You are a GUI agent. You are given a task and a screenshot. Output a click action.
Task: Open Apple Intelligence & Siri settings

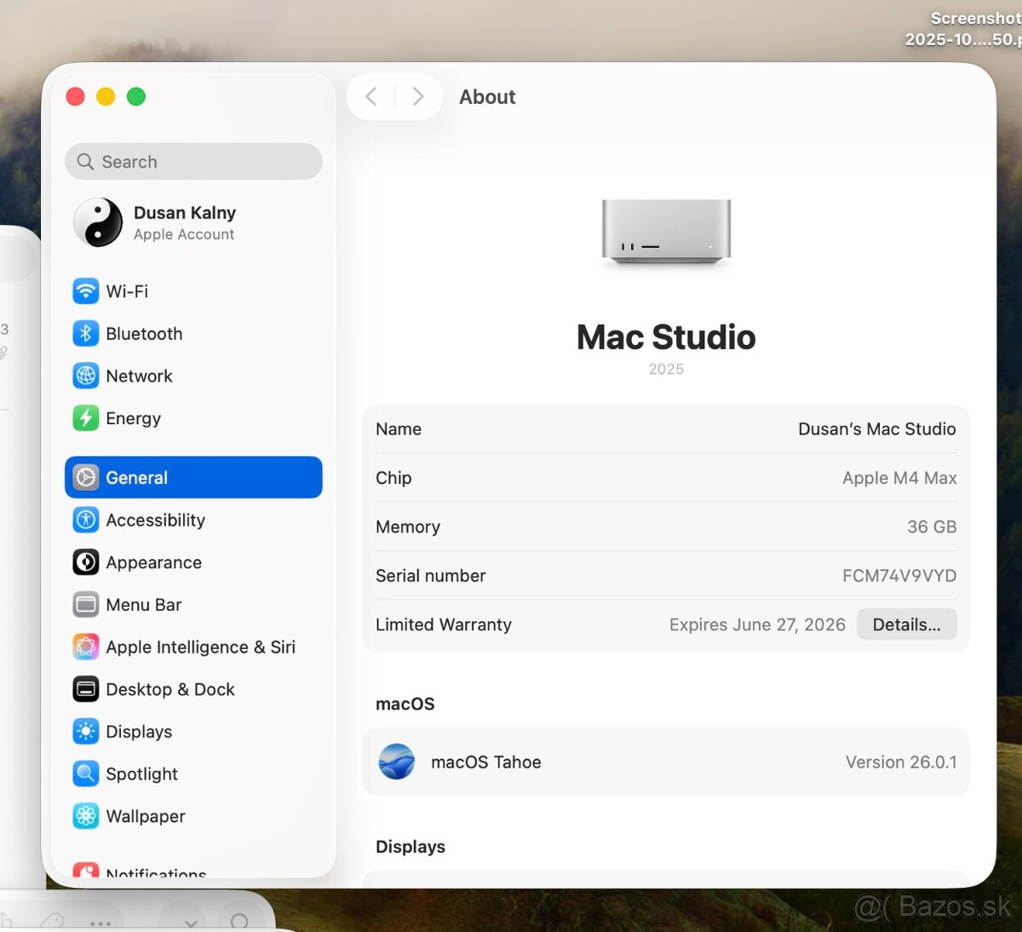85,647
